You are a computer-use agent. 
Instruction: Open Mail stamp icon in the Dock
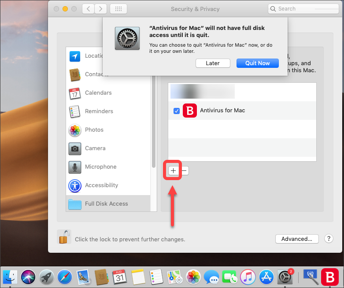83,277
